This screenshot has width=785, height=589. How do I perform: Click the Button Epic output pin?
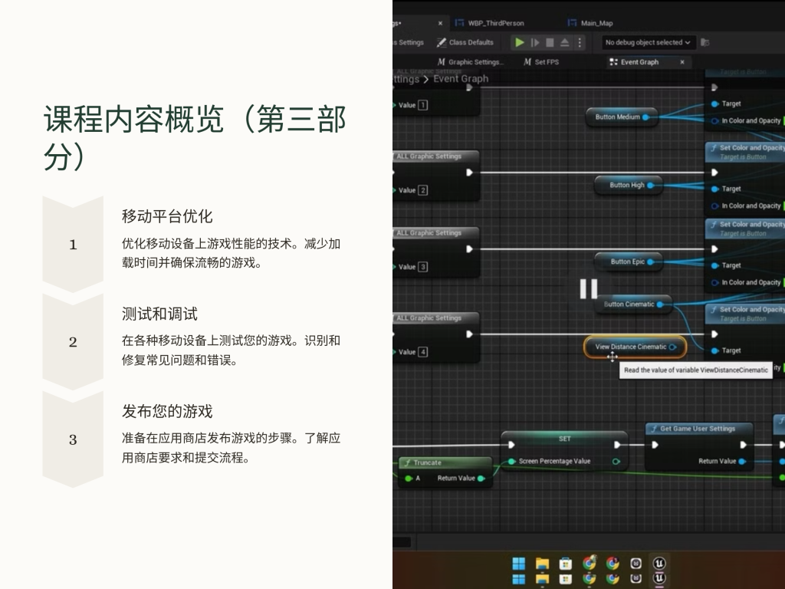650,262
